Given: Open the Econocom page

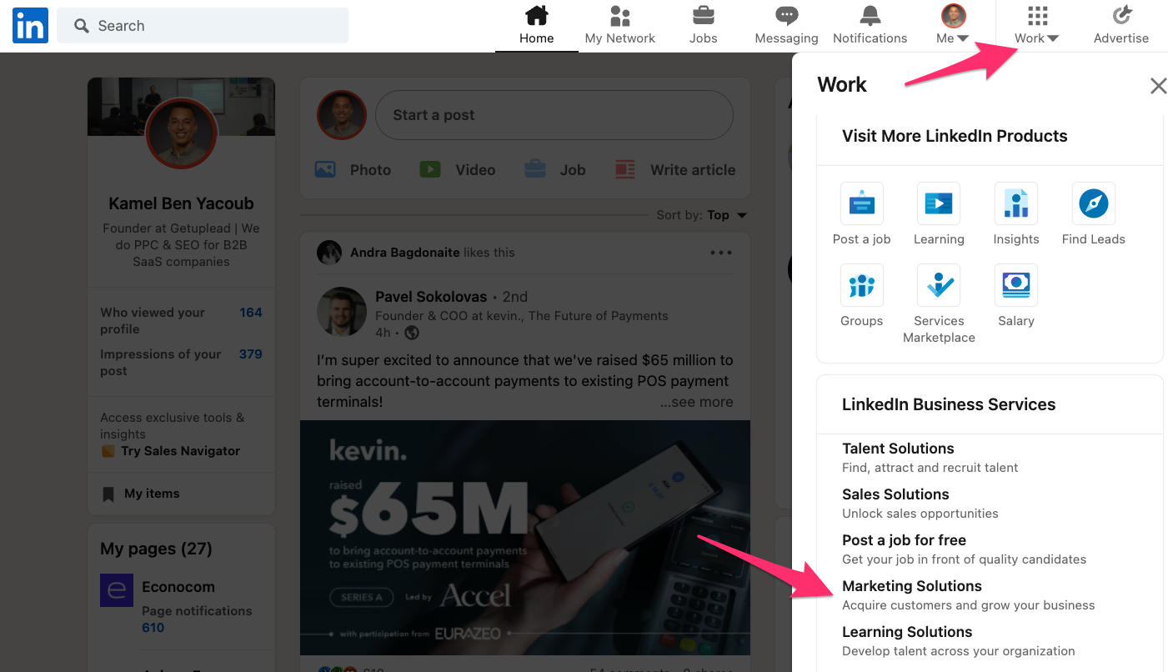Looking at the screenshot, I should coord(178,587).
